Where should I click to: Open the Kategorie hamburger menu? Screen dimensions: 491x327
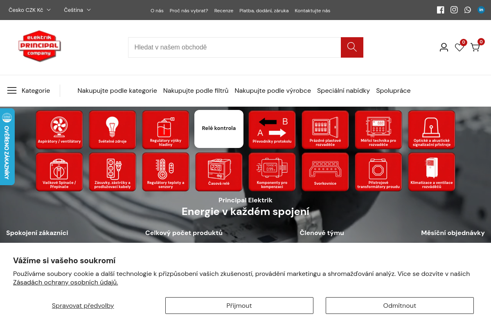[29, 91]
